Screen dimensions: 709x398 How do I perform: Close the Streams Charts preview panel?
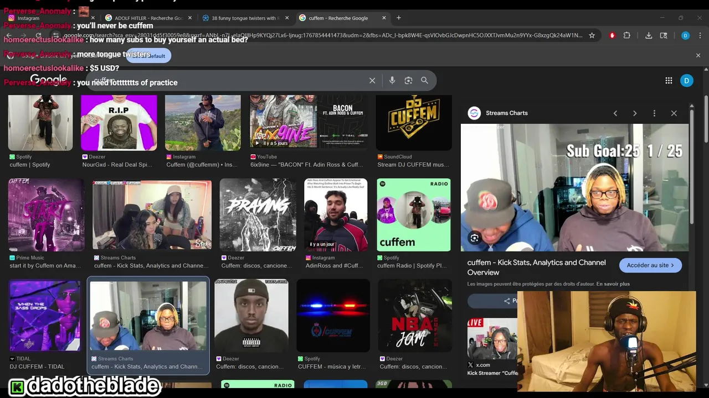[674, 113]
